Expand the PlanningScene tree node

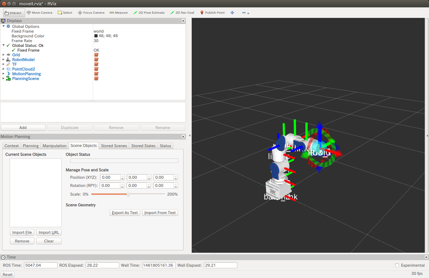pyautogui.click(x=3, y=78)
